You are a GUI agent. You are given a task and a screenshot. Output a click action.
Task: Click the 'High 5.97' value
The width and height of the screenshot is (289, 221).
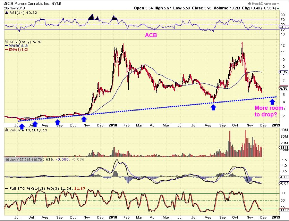click(163, 8)
